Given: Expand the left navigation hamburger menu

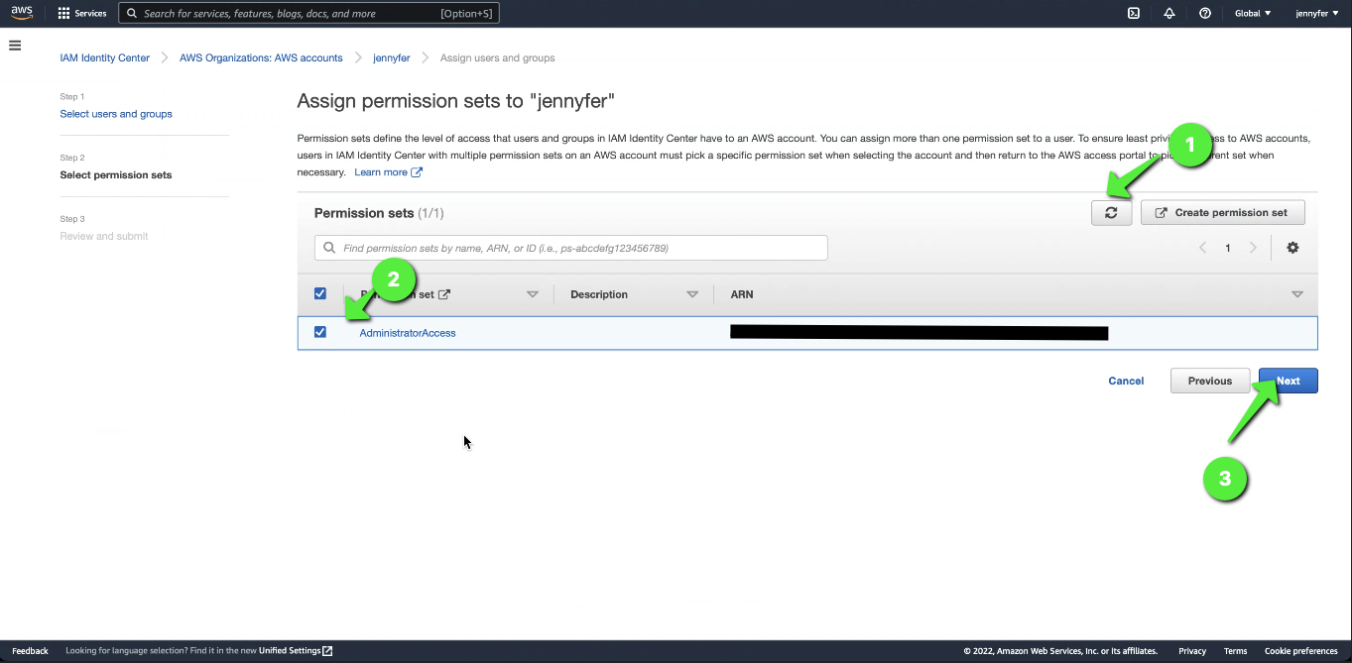Looking at the screenshot, I should coord(15,46).
